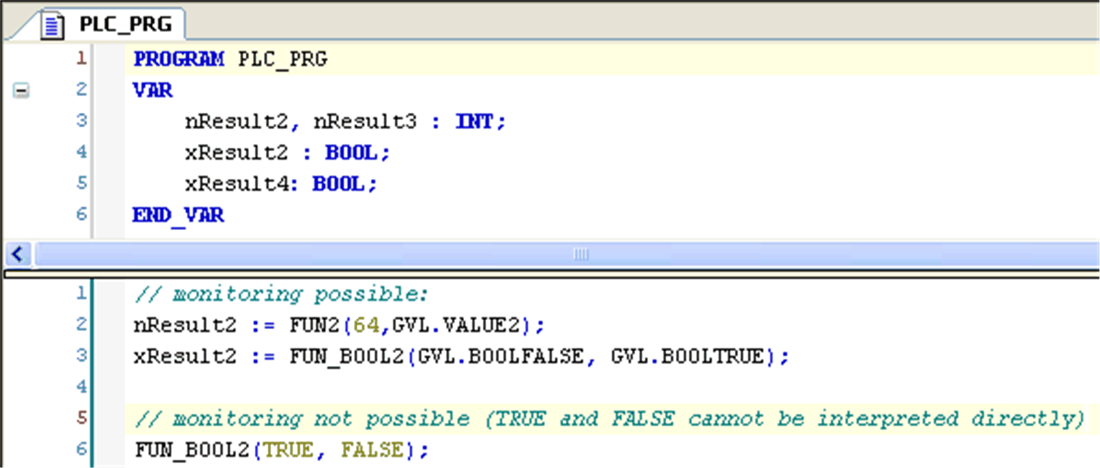Click the literal 64 argument

coord(367,325)
